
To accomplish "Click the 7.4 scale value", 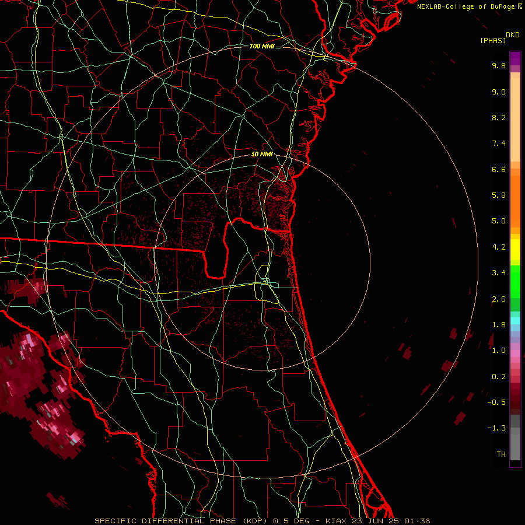I will pyautogui.click(x=499, y=143).
